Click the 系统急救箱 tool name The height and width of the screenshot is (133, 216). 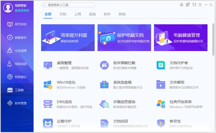click(122, 82)
